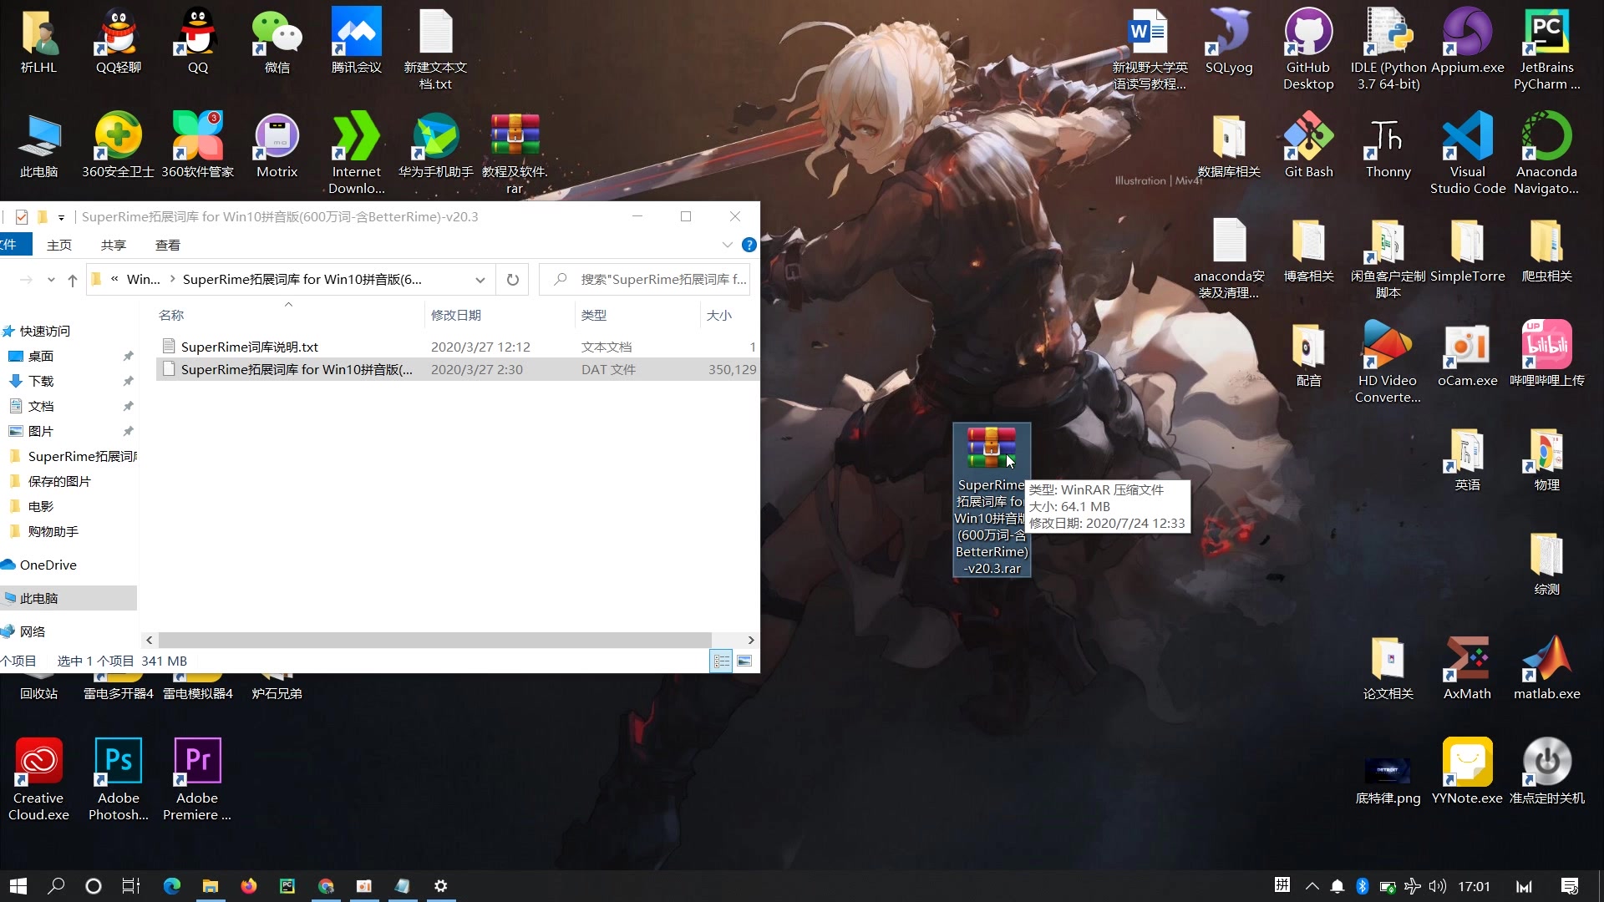
Task: Launch 腾讯会议 desktop shortcut
Action: click(x=356, y=40)
